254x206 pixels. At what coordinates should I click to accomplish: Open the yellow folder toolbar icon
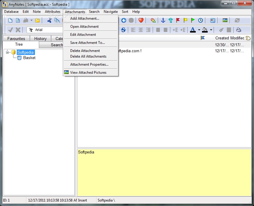coord(37,20)
